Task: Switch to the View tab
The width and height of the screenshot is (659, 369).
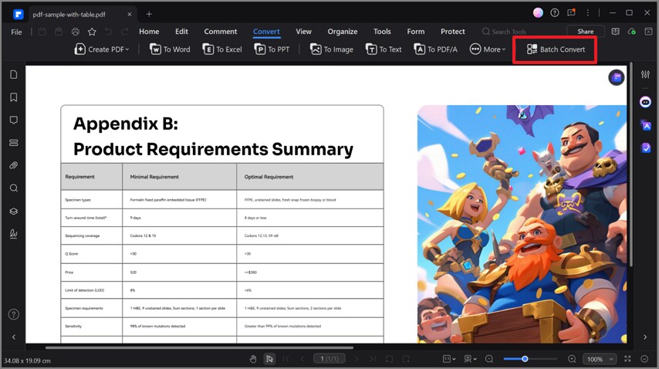Action: pos(303,32)
